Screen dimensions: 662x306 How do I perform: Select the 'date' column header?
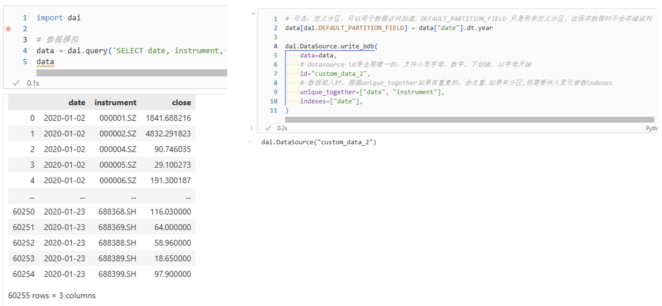(77, 102)
